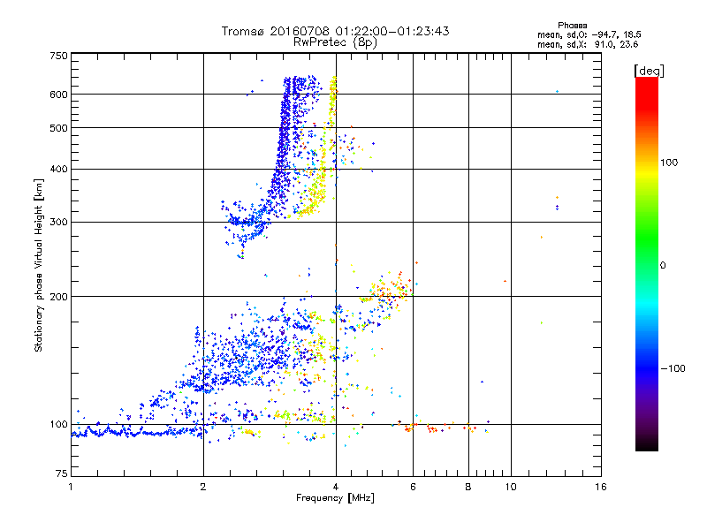Screen dimensions: 707x530
Task: Click the y-axis label '300'
Action: click(58, 223)
